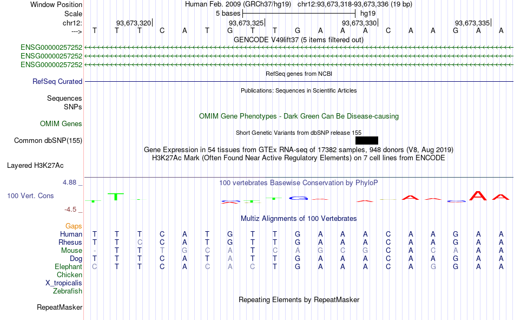Click the RepeatMasker side label
514x320 pixels.
coord(60,308)
